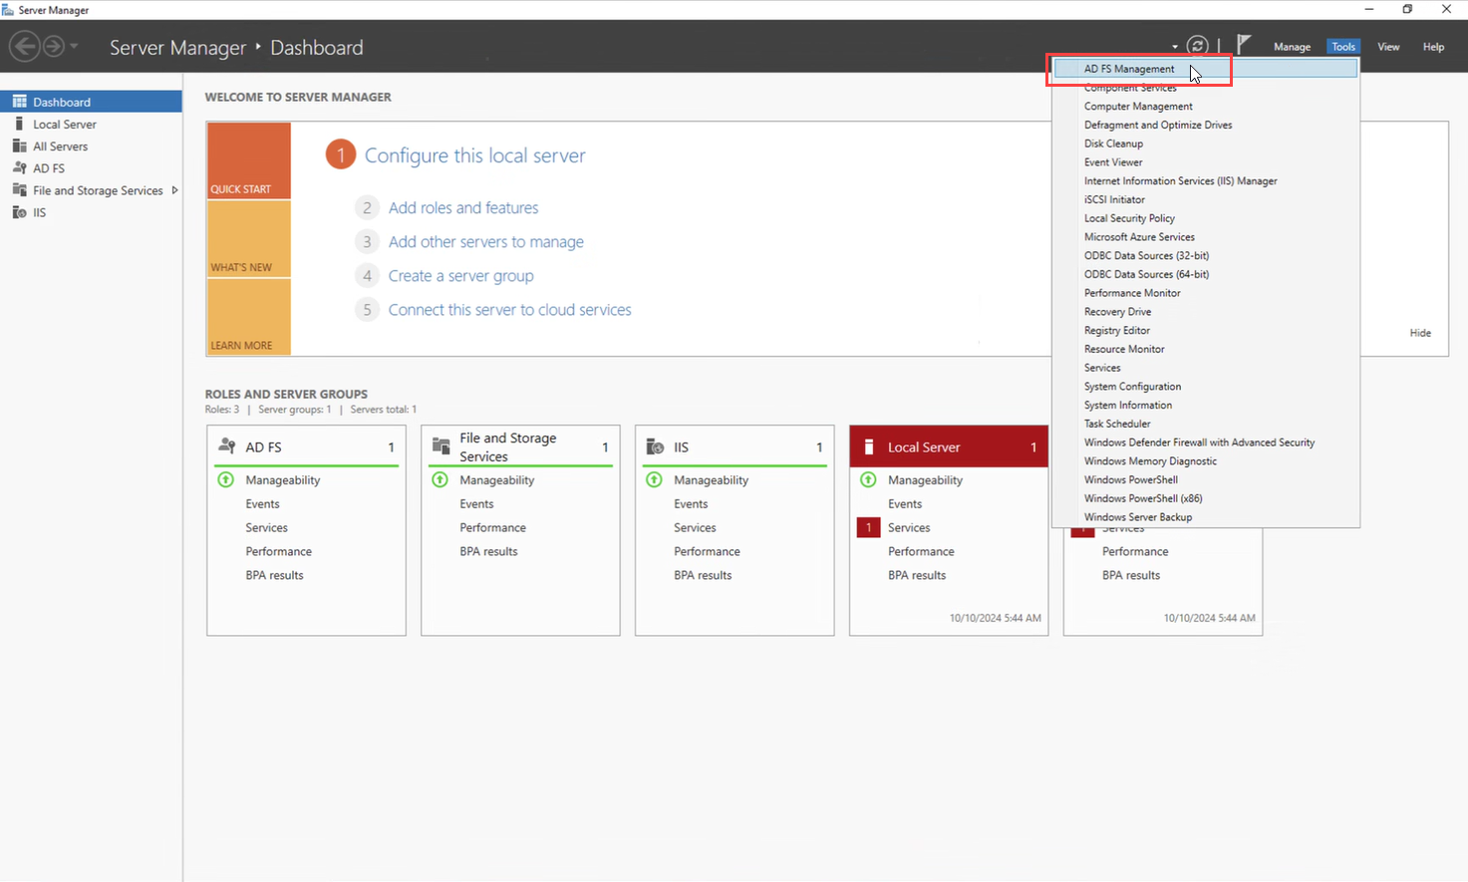Open the notifications flag
Screen dimensions: 1468x882
coord(1244,44)
